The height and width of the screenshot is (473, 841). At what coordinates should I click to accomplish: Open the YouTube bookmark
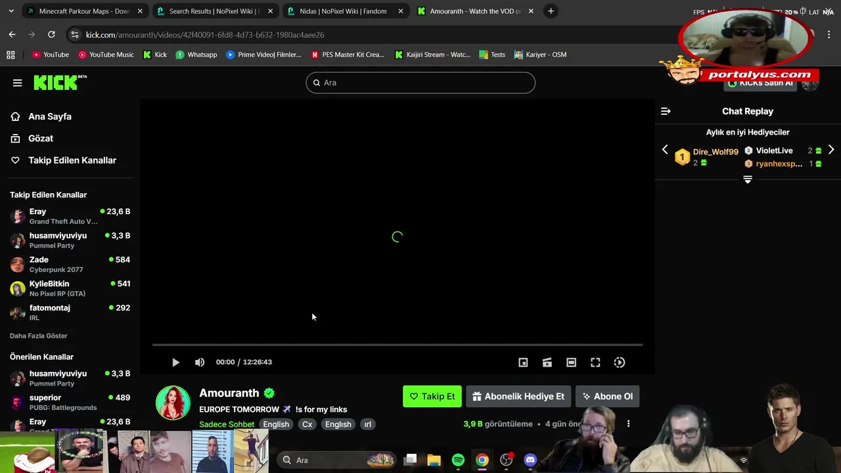click(51, 55)
